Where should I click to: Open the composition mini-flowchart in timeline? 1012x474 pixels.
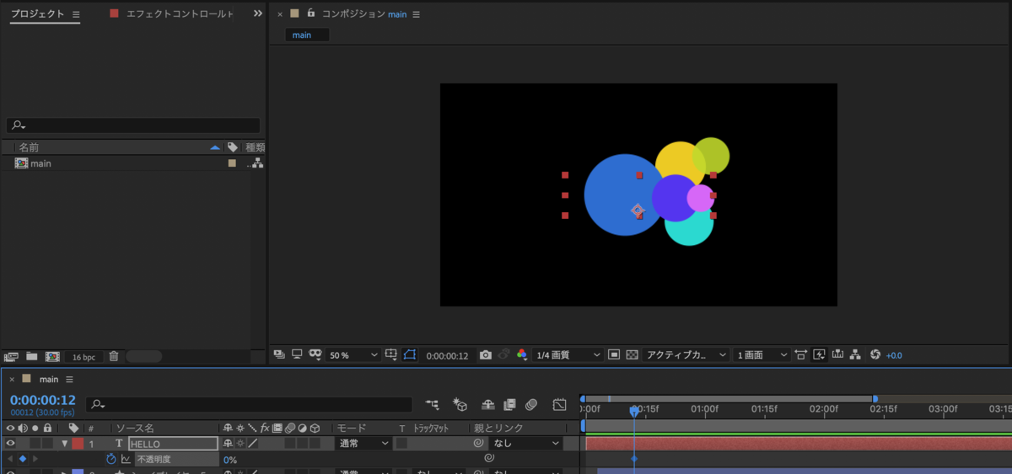433,405
